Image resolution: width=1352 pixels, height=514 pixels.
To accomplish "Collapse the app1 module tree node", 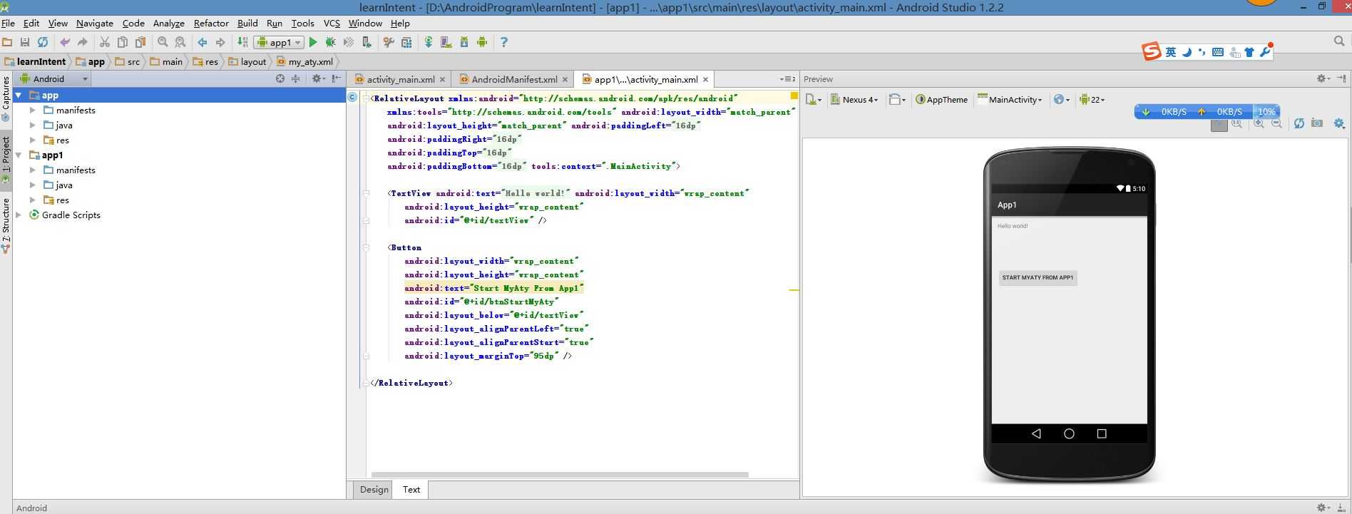I will pyautogui.click(x=19, y=155).
